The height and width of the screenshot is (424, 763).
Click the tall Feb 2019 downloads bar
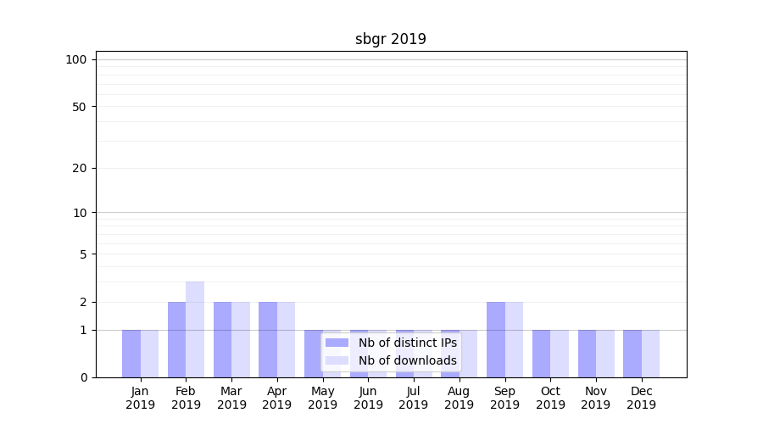click(195, 329)
